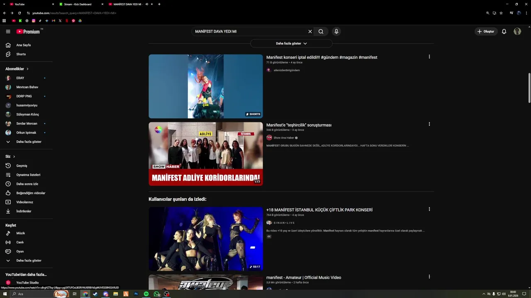Screen dimensions: 531x298
Task: Play the Küçükçiftlik Park konseri thumbnail
Action: (206, 239)
